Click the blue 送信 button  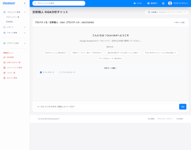[x=183, y=107]
